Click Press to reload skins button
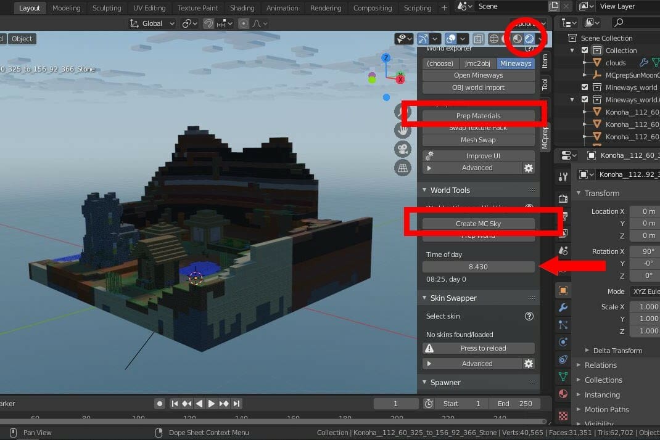 478,348
